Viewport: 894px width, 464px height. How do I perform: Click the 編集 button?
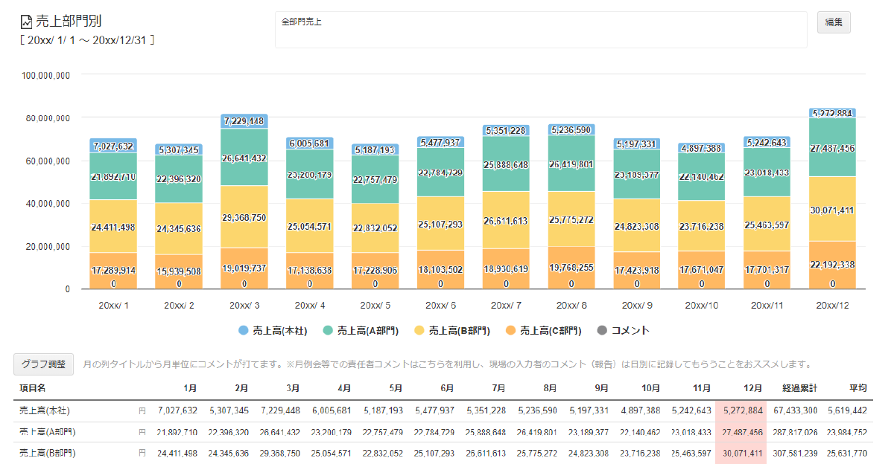(834, 22)
